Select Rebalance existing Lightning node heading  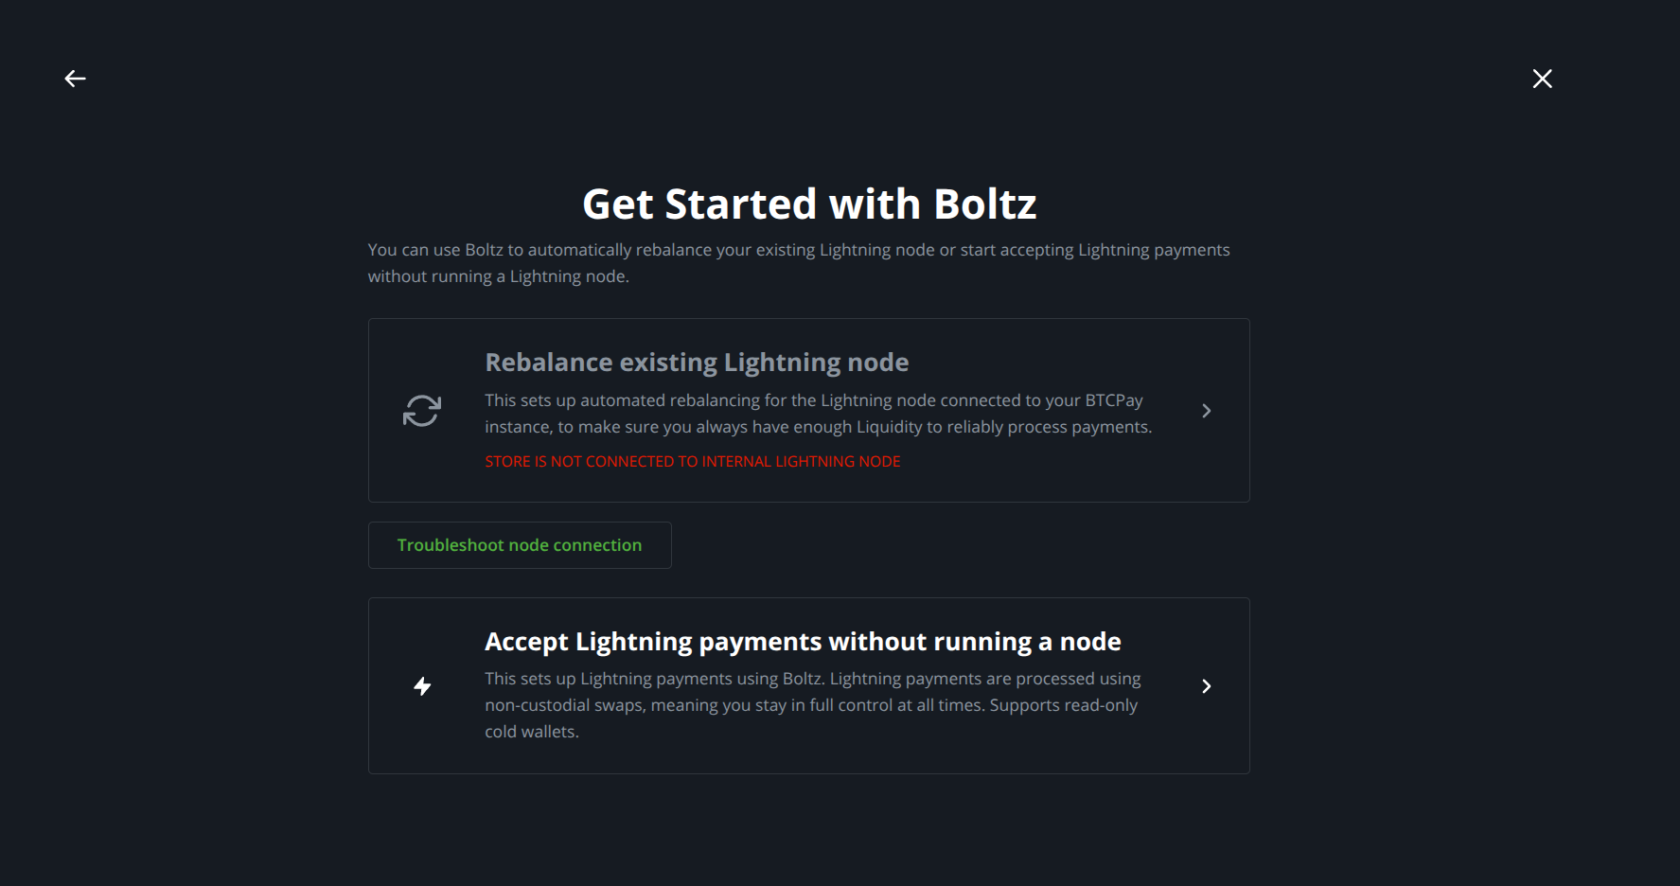pos(697,363)
